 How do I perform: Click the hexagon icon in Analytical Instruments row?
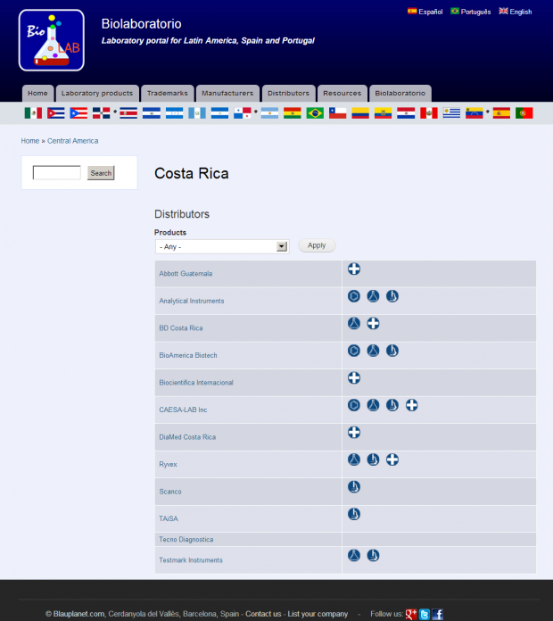pos(354,296)
